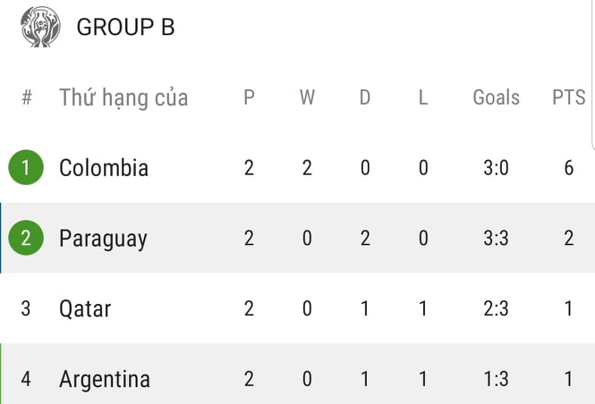Click the green rank 2 badge
Image resolution: width=595 pixels, height=404 pixels.
coord(26,238)
